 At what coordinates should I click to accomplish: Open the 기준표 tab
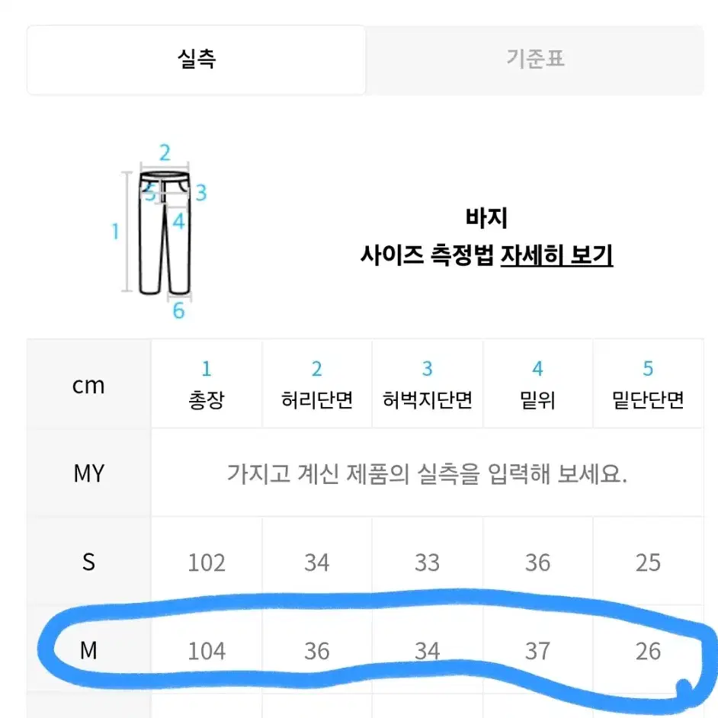(x=535, y=60)
